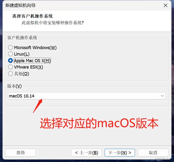Viewport: 174px width, 162px height.
Task: Close the 新建虚拟机向导 dialog with X
Action: pos(166,5)
